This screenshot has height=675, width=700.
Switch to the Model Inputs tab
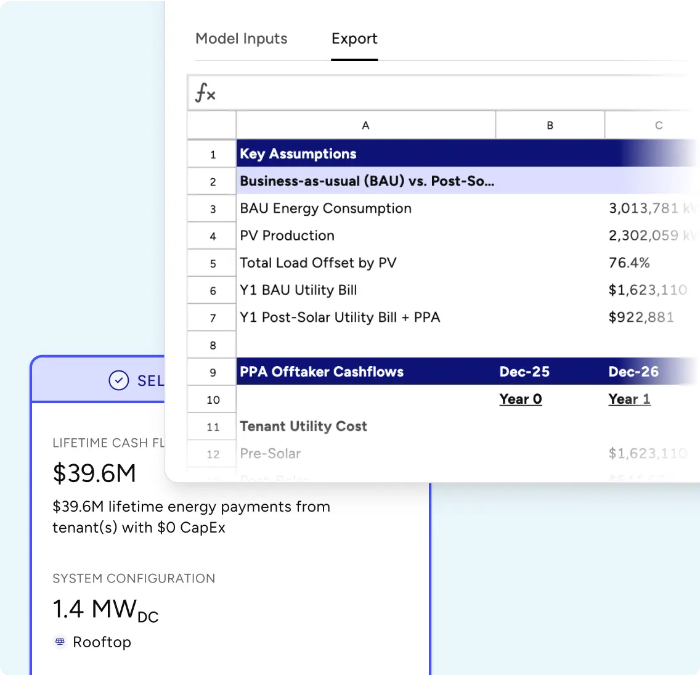pyautogui.click(x=241, y=38)
